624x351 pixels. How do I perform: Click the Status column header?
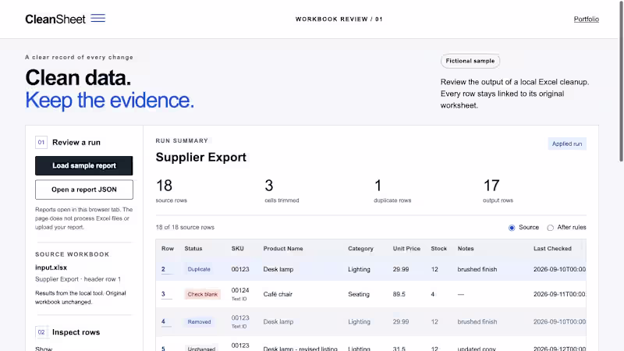pyautogui.click(x=193, y=248)
